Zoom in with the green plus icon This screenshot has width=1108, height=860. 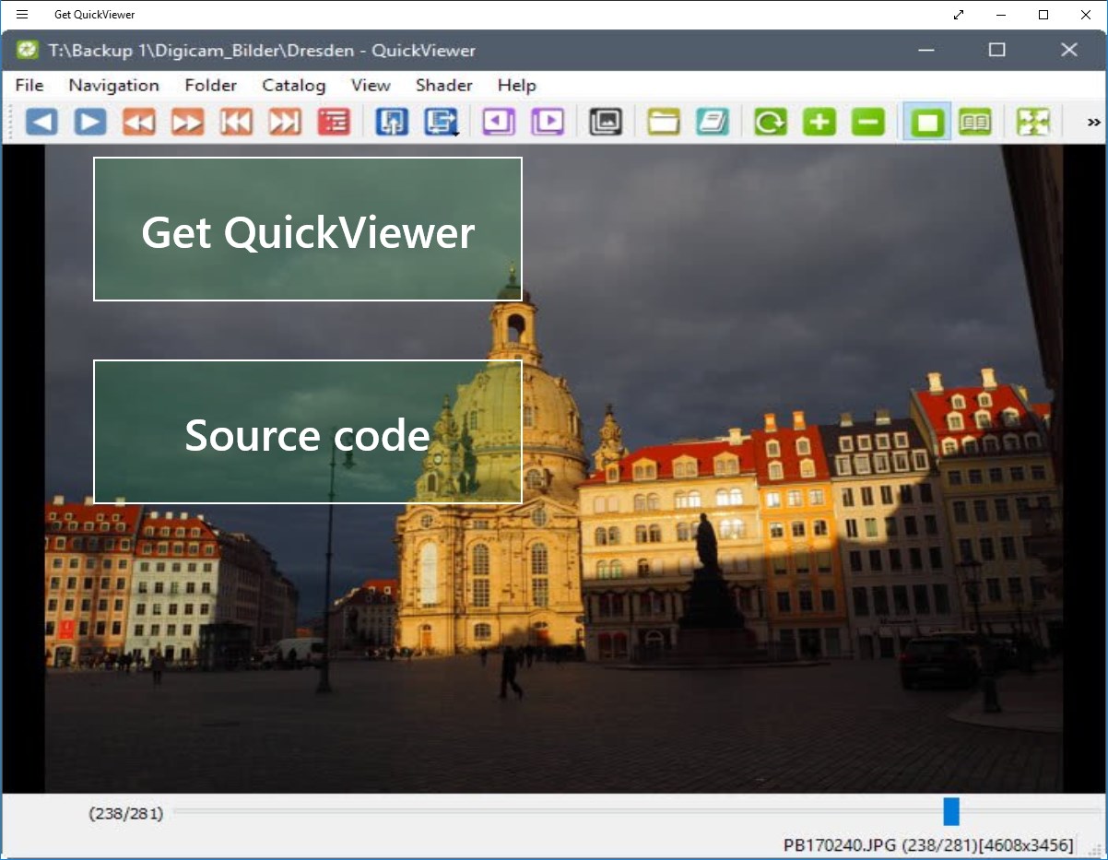[819, 122]
